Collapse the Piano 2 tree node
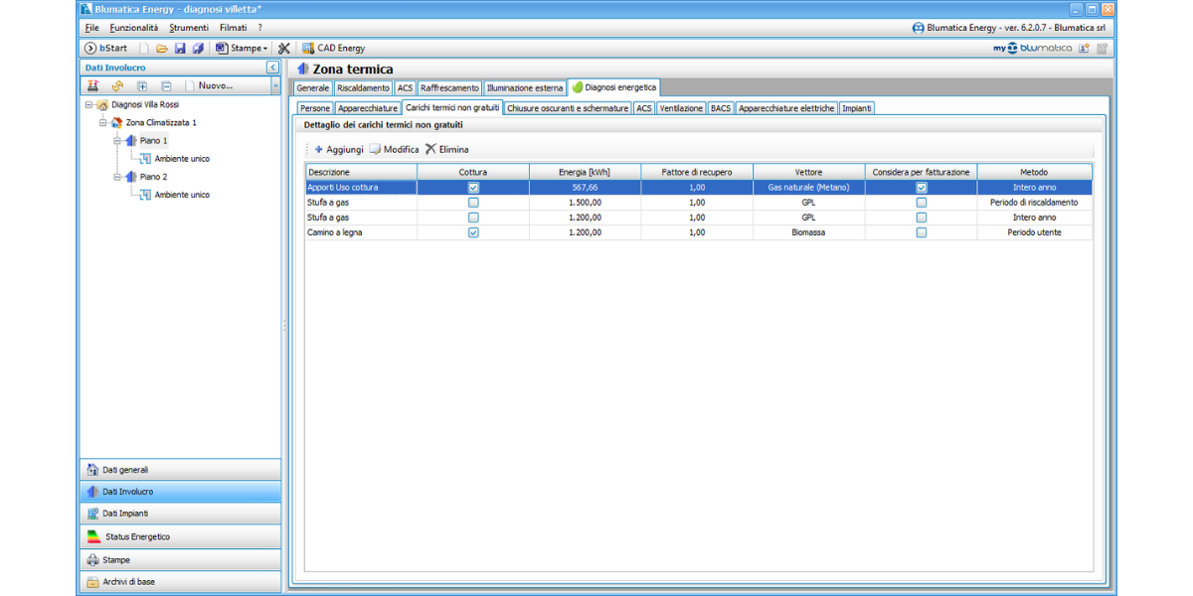 click(117, 177)
